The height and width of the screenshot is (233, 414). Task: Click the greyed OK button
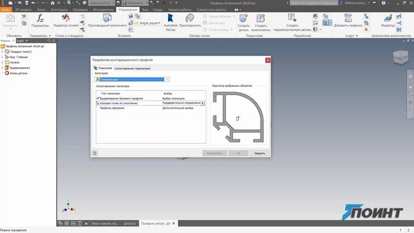click(x=238, y=153)
